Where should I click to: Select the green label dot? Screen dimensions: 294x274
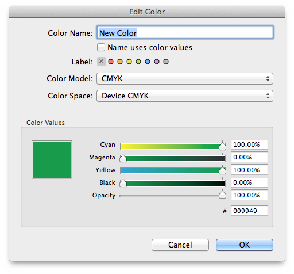click(x=138, y=62)
